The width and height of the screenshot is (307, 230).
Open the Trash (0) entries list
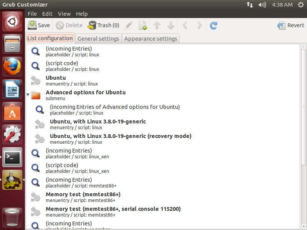pyautogui.click(x=103, y=25)
